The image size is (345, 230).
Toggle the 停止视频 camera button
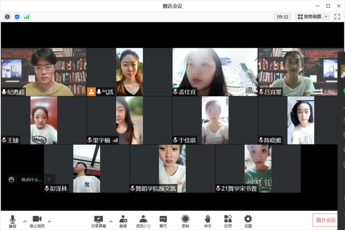point(37,221)
